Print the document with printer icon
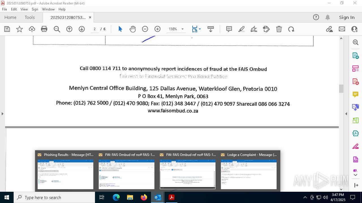The image size is (362, 203). pyautogui.click(x=44, y=29)
